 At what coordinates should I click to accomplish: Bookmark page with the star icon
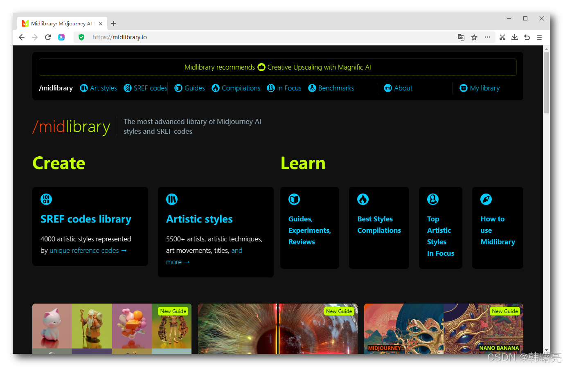click(474, 37)
